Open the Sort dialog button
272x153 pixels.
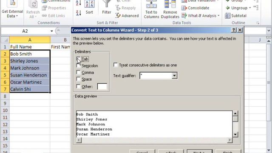tap(89, 7)
